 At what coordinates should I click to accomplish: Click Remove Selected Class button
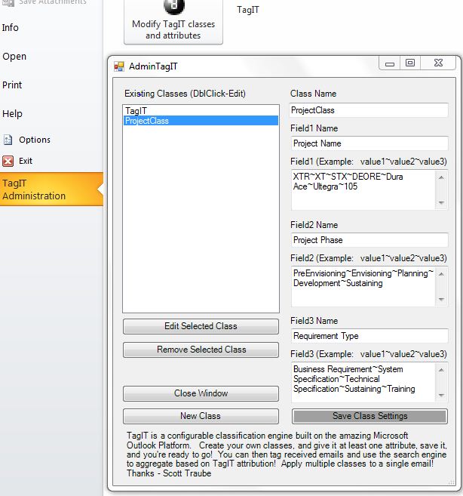click(x=201, y=350)
